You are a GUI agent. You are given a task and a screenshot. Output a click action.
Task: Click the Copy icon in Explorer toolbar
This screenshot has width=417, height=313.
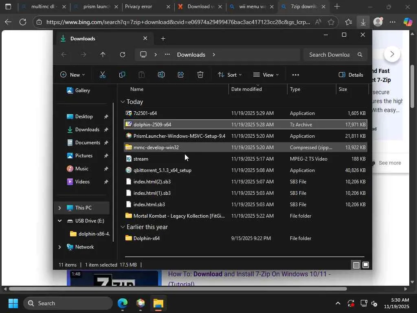tap(122, 75)
